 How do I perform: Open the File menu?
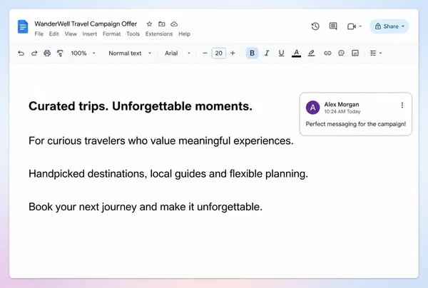[39, 34]
